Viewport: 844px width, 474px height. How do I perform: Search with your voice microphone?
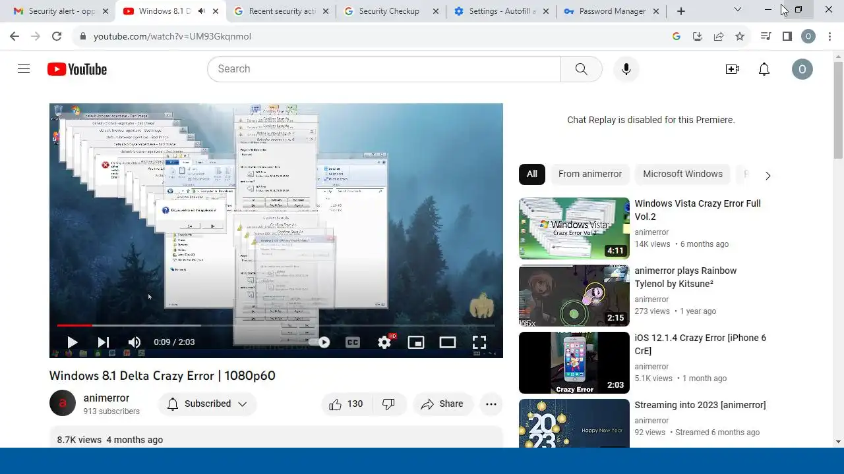click(626, 69)
